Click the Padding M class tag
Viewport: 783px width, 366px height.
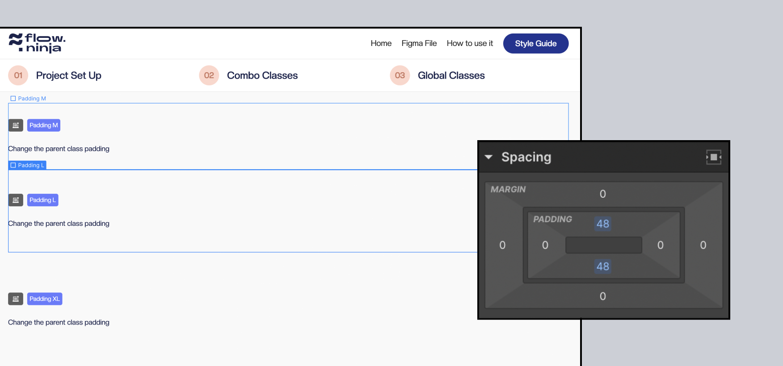point(44,125)
